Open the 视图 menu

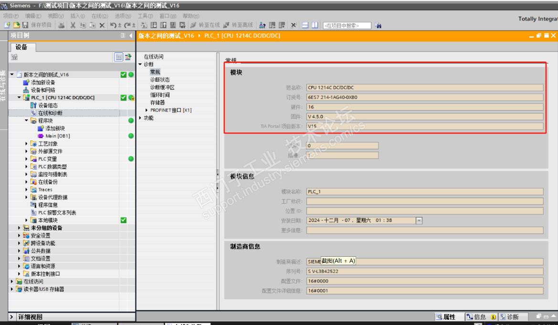pyautogui.click(x=55, y=16)
